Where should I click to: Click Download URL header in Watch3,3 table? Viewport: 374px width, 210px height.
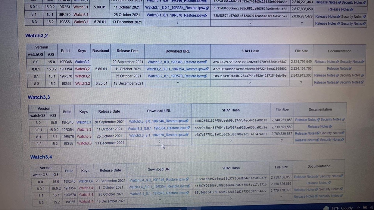click(x=159, y=111)
